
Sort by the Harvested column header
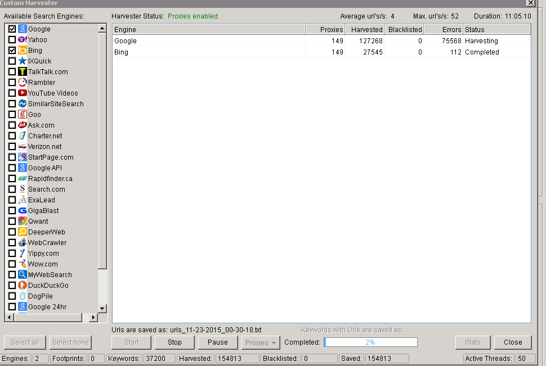pyautogui.click(x=365, y=29)
